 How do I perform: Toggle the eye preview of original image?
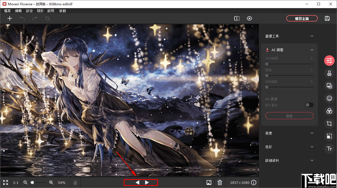coord(249,18)
